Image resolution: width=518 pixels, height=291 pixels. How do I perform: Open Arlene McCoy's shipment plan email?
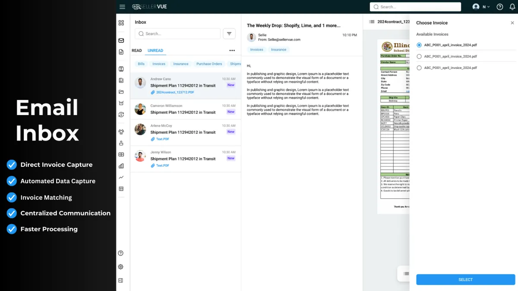tap(186, 132)
